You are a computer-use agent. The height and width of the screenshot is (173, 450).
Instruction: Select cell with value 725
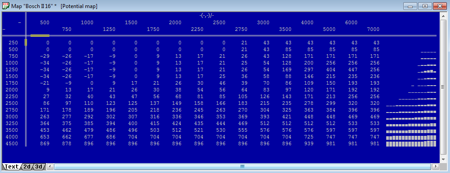tap(309, 137)
